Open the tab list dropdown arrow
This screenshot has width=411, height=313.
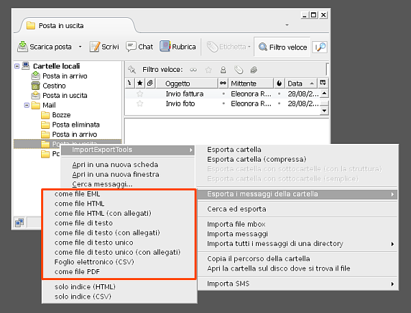pos(287,25)
